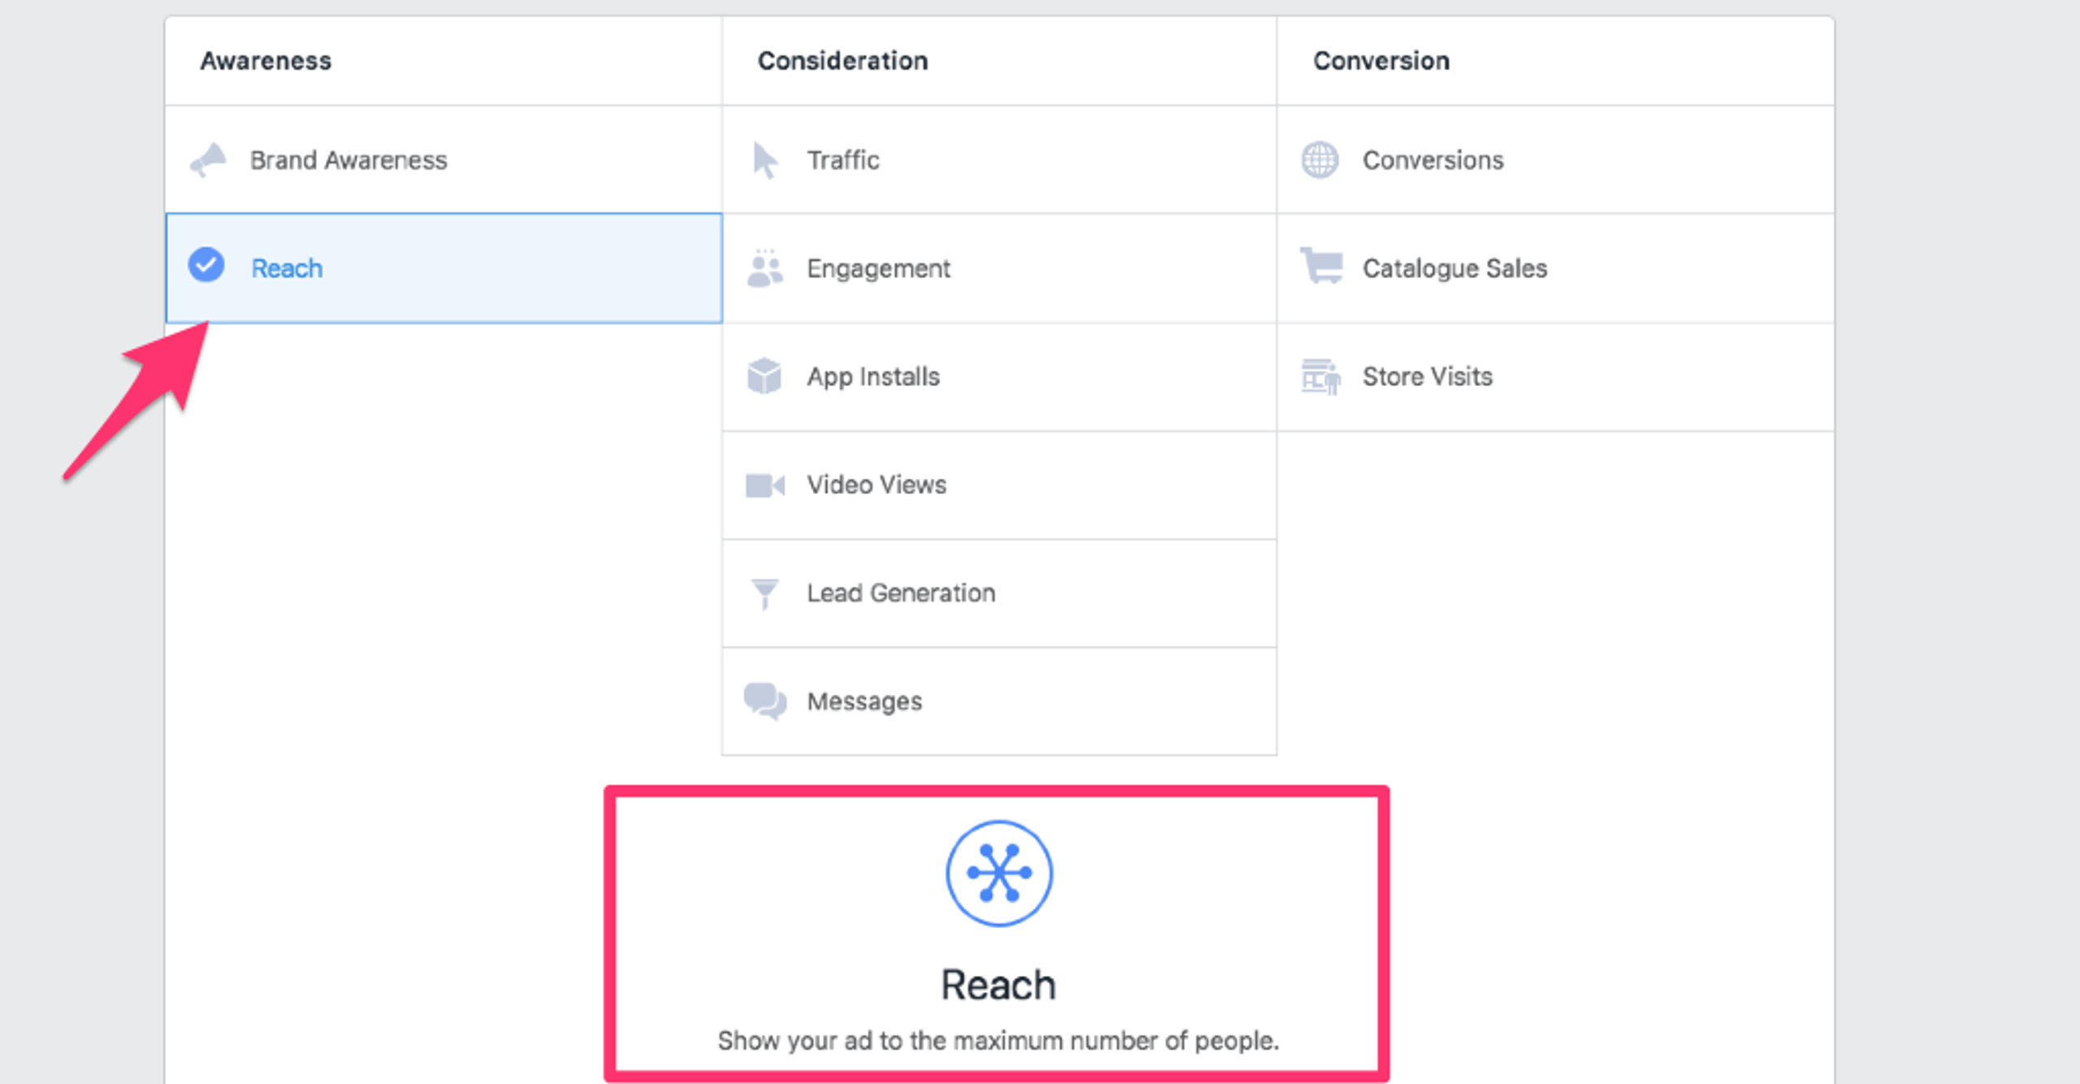Click the Brand Awareness megaphone icon
The width and height of the screenshot is (2080, 1084).
[x=208, y=160]
